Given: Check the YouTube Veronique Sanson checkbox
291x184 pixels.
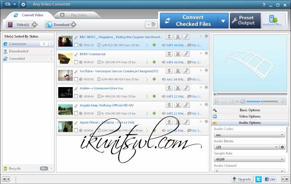Looking at the screenshot, I should (x=76, y=79).
